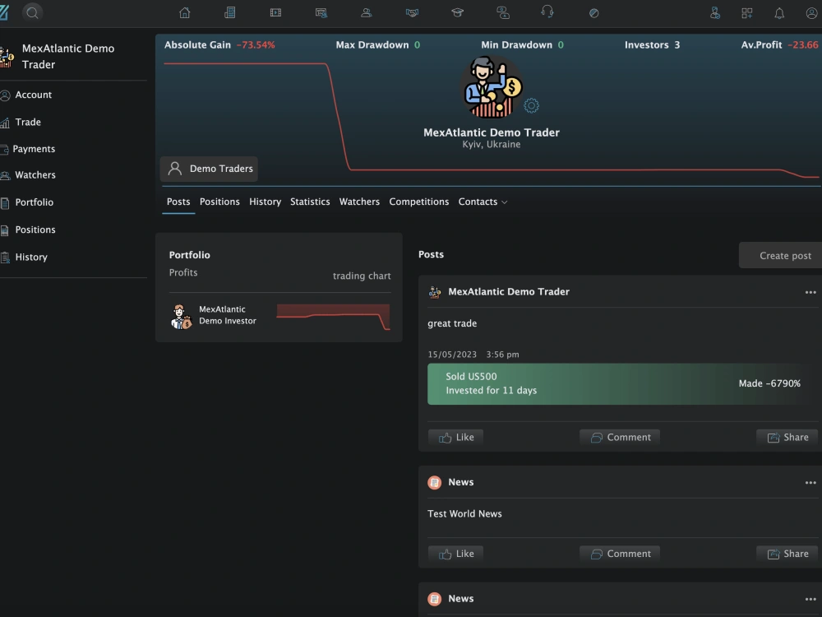
Task: Open the video film icon
Action: 275,12
